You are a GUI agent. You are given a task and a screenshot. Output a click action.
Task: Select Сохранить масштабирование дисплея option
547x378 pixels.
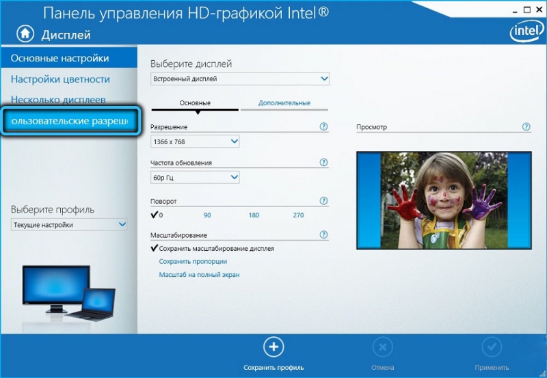(x=213, y=248)
